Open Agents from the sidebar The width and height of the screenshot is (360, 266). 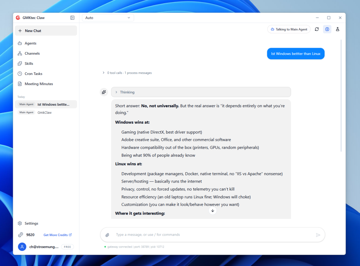(x=46, y=43)
